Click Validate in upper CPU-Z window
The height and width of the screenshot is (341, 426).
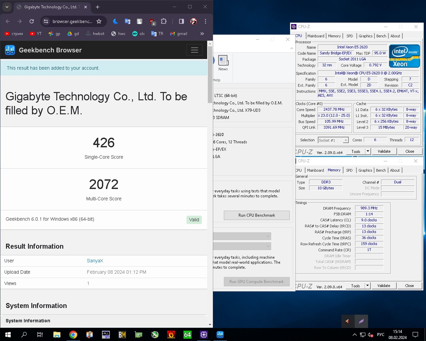click(384, 151)
